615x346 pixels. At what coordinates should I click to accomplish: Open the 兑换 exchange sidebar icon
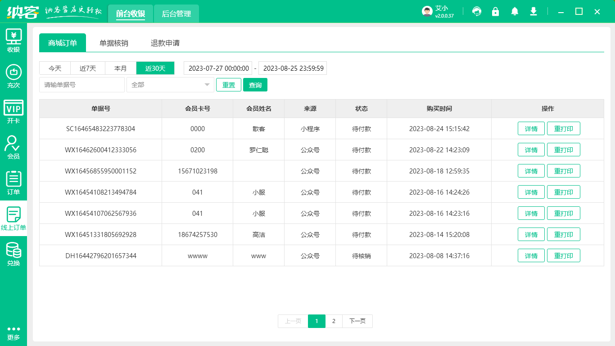click(x=14, y=254)
